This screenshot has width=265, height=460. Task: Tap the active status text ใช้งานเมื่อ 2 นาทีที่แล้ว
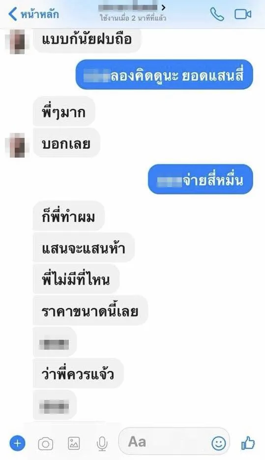(133, 18)
